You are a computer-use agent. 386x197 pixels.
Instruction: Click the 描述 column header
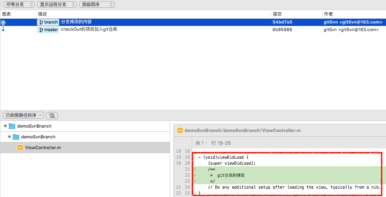(x=42, y=14)
